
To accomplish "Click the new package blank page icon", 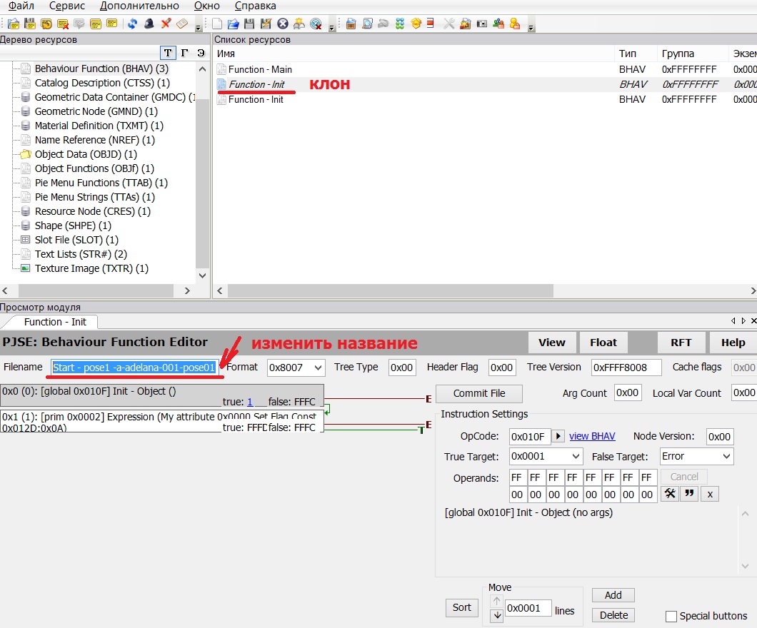I will pos(218,24).
